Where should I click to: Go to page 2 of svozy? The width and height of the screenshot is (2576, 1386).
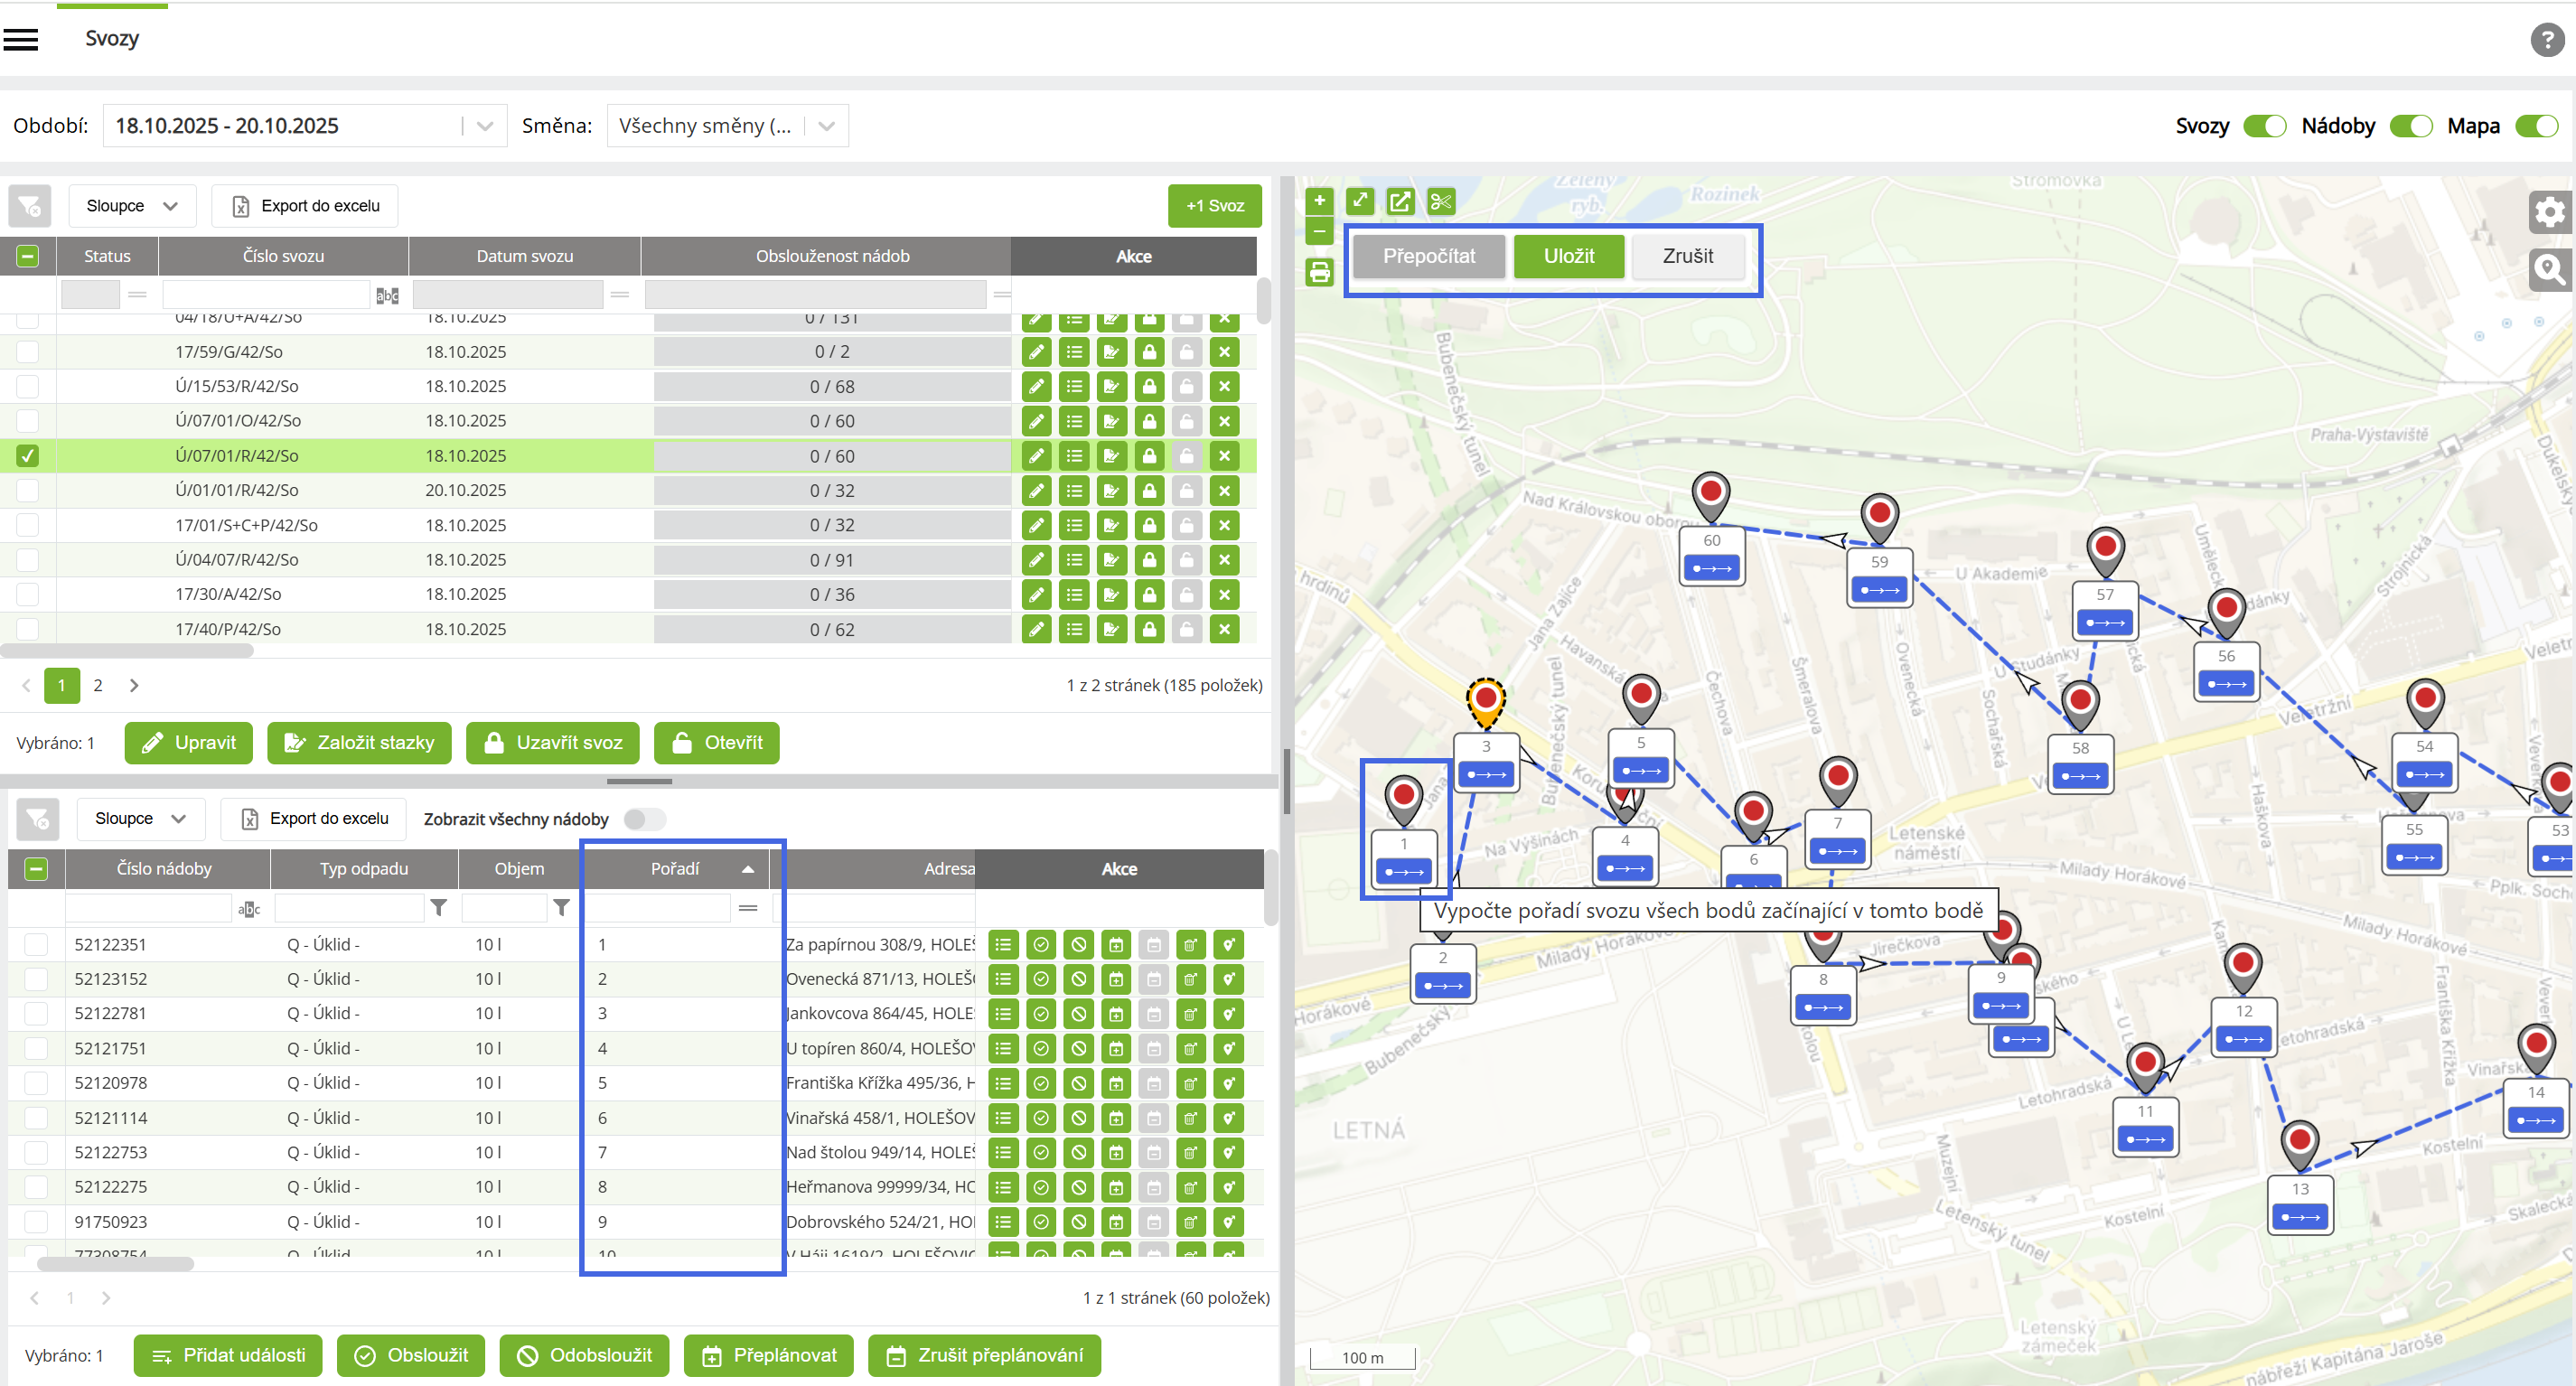point(97,685)
